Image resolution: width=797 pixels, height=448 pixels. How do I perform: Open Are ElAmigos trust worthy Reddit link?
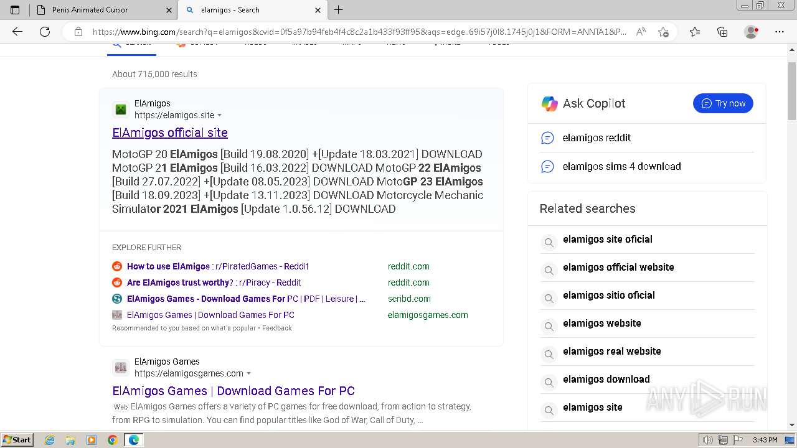(x=214, y=282)
